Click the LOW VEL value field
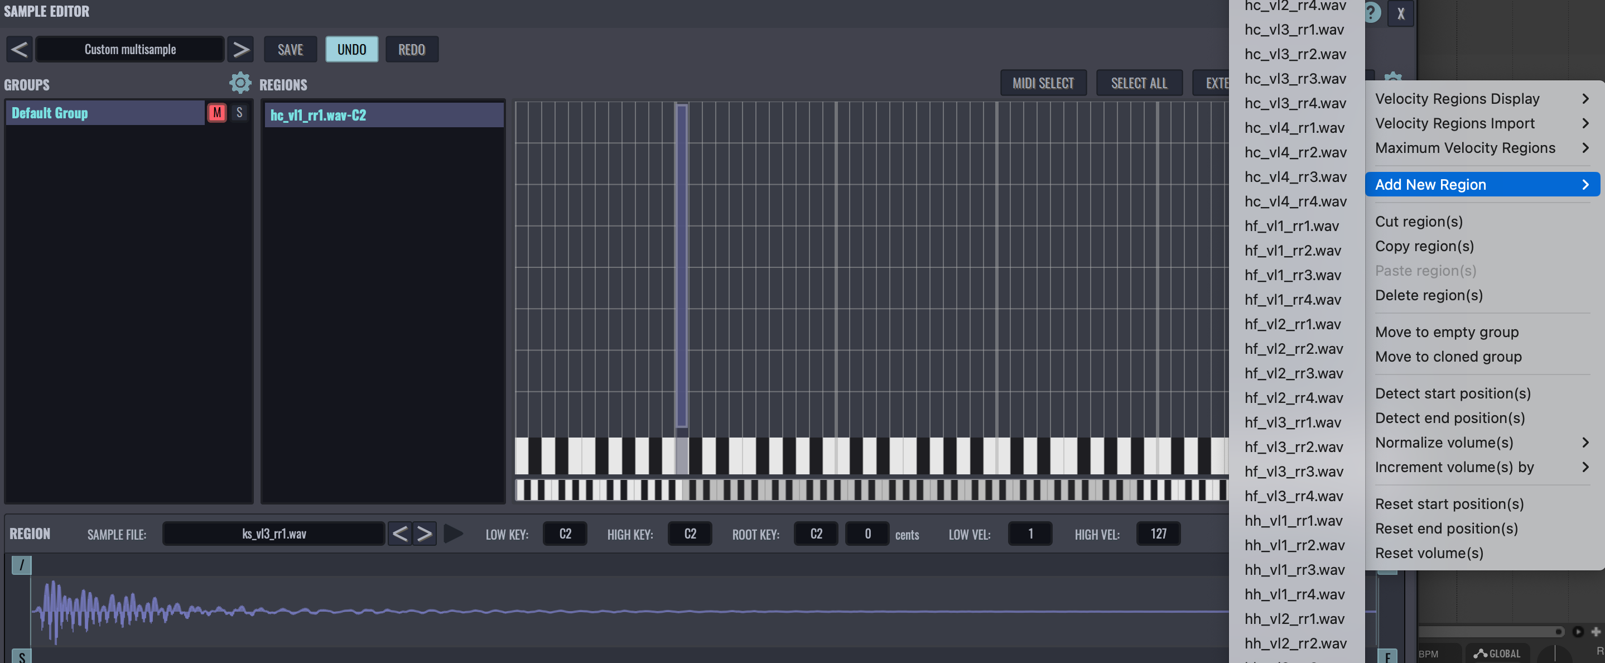This screenshot has width=1605, height=663. click(1030, 534)
